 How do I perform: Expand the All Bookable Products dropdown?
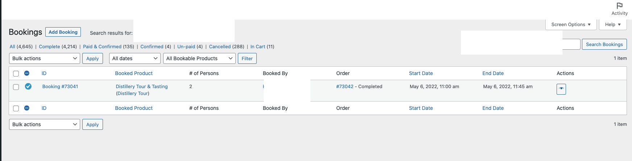[x=199, y=58]
